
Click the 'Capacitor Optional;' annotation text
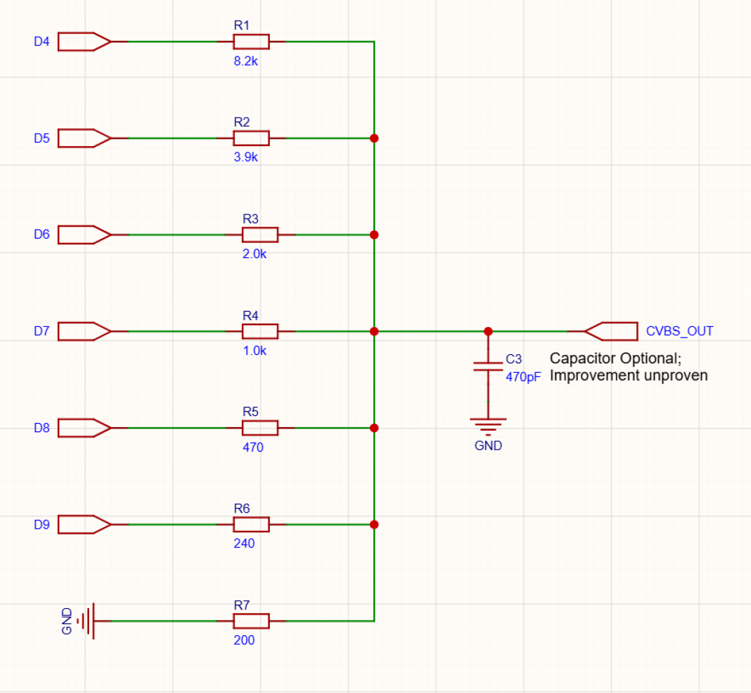pos(615,358)
